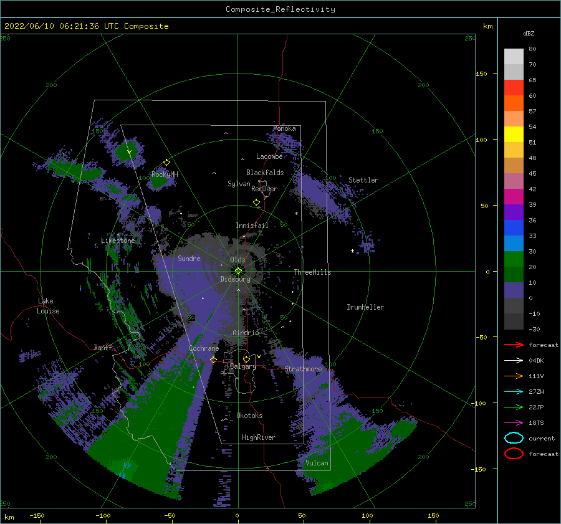The width and height of the screenshot is (561, 524).
Task: Click the Drumheller map label
Action: [365, 307]
